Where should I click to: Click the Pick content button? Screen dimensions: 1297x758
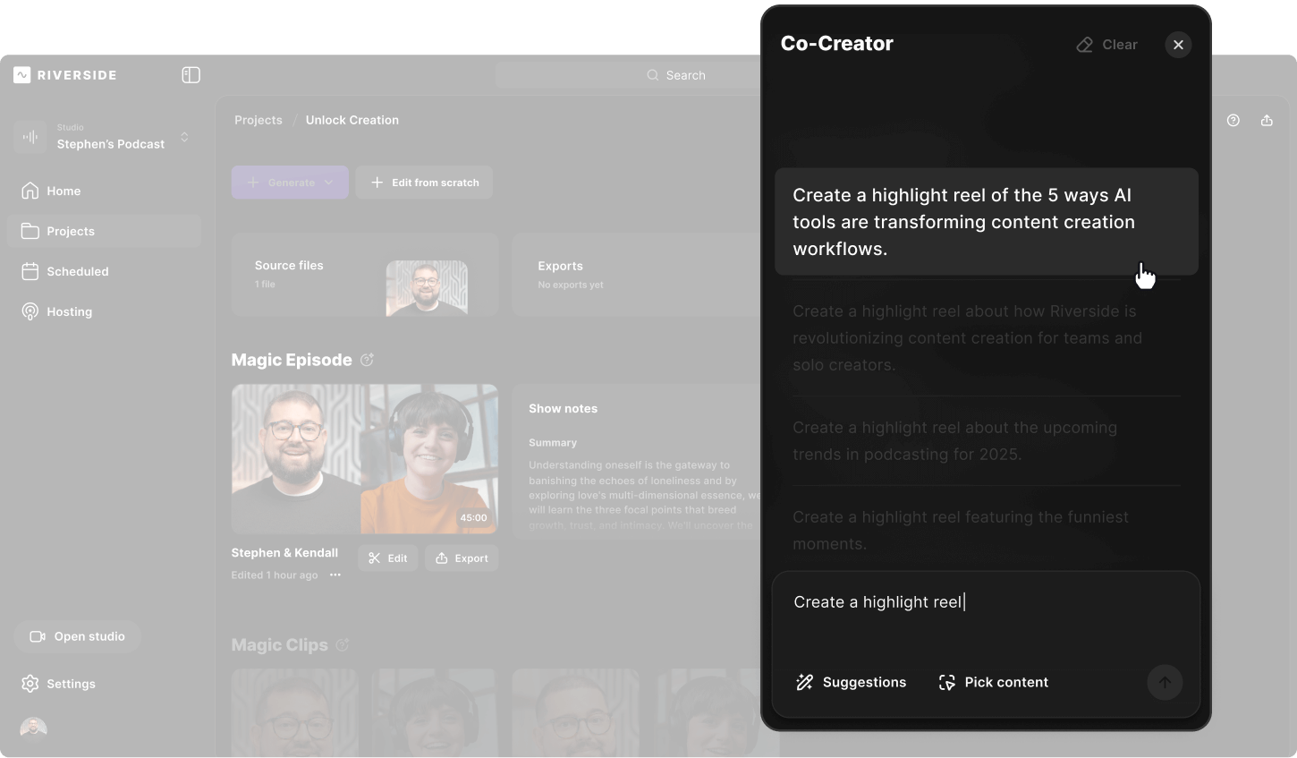point(993,682)
